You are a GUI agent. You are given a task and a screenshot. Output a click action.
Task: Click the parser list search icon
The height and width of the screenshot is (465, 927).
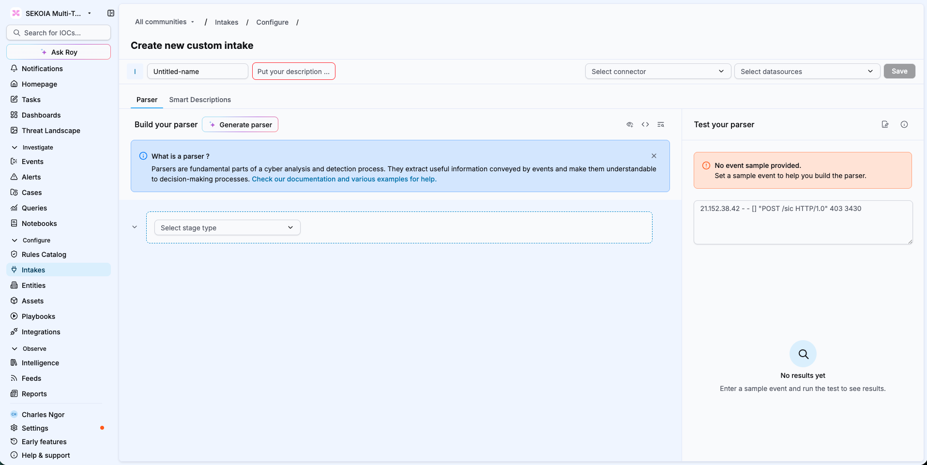[661, 124]
